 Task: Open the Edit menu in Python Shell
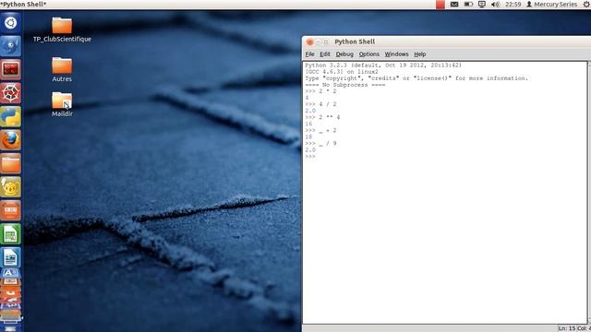(325, 54)
